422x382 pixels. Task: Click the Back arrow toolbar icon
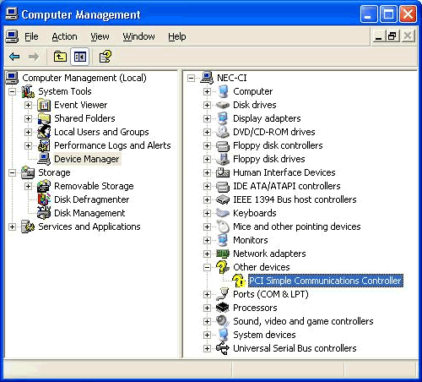coord(14,57)
